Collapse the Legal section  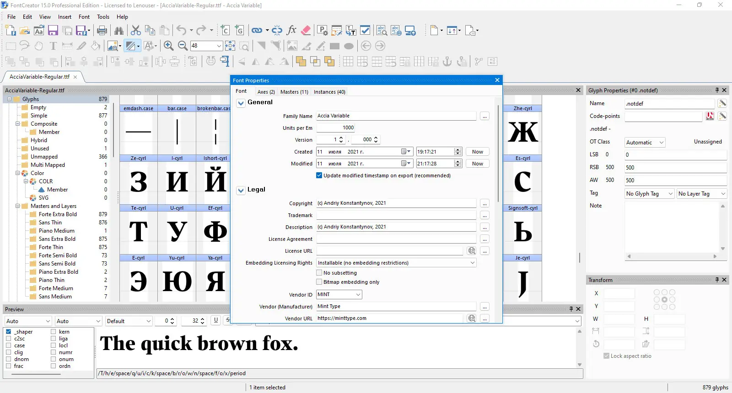pos(241,191)
